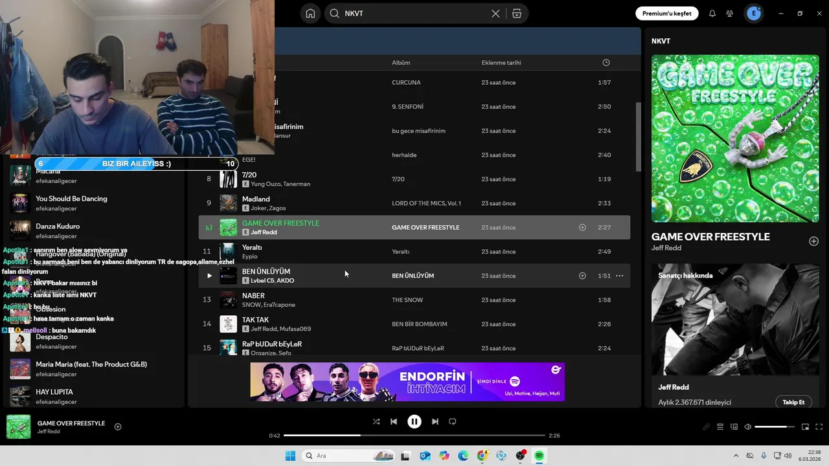Click the ENDORFİN İHTİYACIM banner ad
Image resolution: width=829 pixels, height=466 pixels.
point(407,382)
